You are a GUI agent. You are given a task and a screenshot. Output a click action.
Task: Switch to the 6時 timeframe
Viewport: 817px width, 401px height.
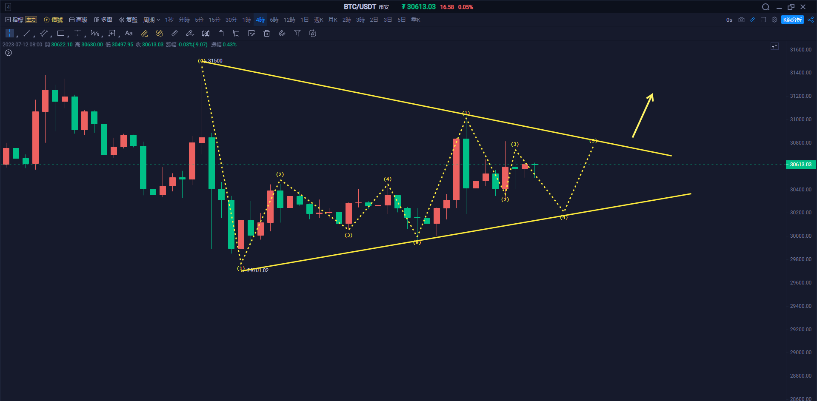click(x=274, y=20)
